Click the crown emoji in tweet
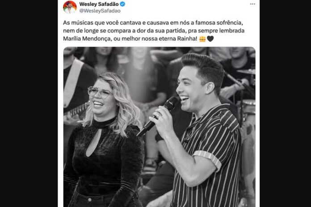Image resolution: width=311 pixels, height=207 pixels. (x=202, y=39)
